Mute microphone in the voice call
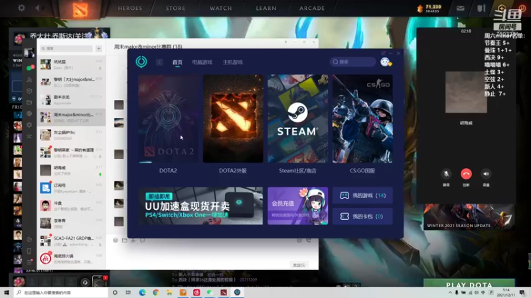Image resolution: width=531 pixels, height=298 pixels. (x=446, y=174)
